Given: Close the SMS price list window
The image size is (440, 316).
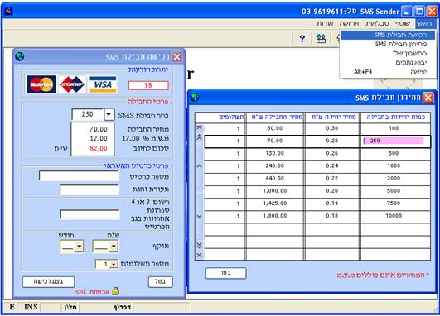Looking at the screenshot, I should pyautogui.click(x=428, y=98).
